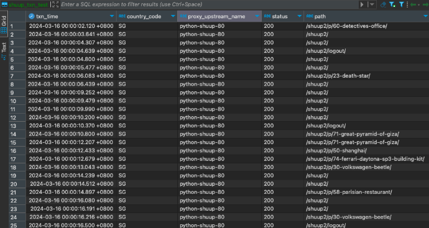
Task: Click the status column header
Action: point(283,16)
